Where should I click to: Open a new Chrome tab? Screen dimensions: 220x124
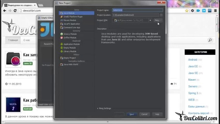pyautogui.click(x=41, y=6)
